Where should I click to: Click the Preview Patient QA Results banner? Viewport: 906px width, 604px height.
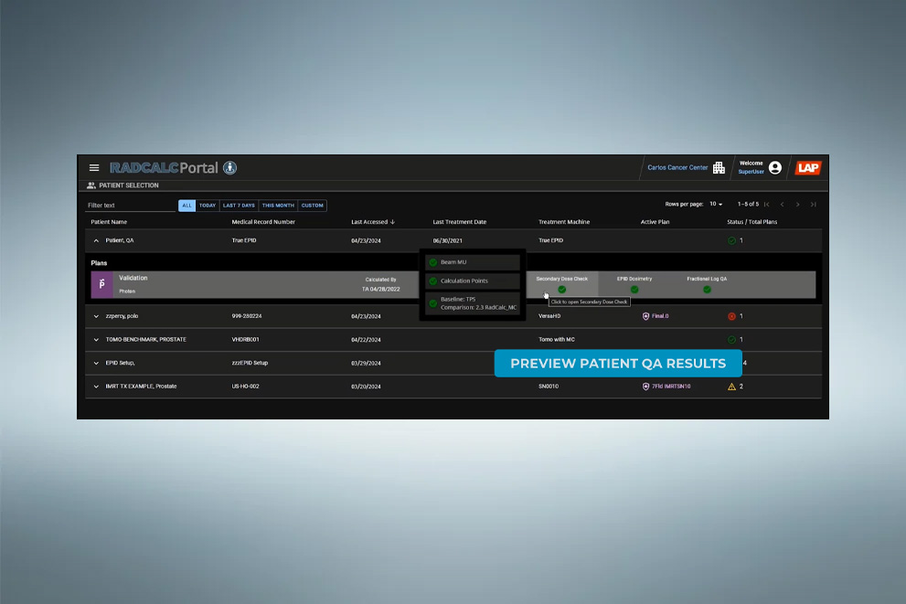(x=617, y=364)
